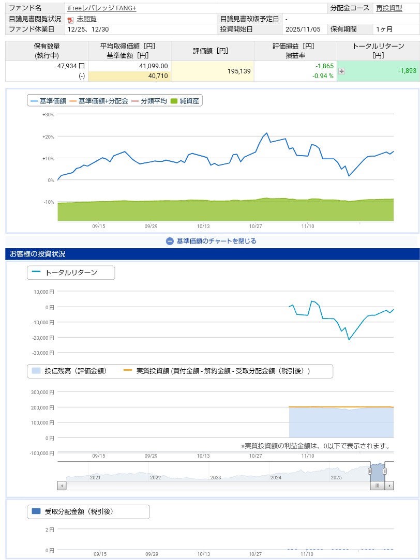This screenshot has width=420, height=560.
Task: Collapse chart via 基準価額のチャートを閉じる
Action: pos(216,241)
